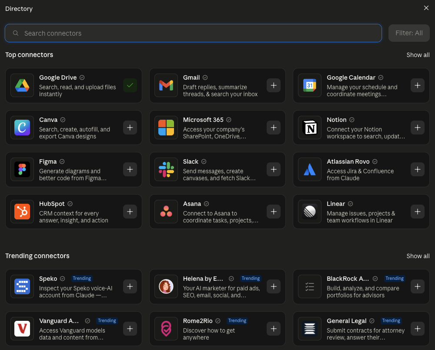The height and width of the screenshot is (350, 435).
Task: Add the Rome2Rio connector
Action: tap(274, 329)
